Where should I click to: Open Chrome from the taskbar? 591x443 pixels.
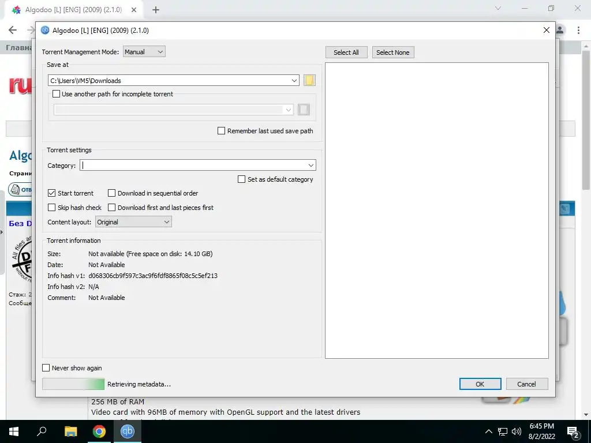tap(99, 431)
